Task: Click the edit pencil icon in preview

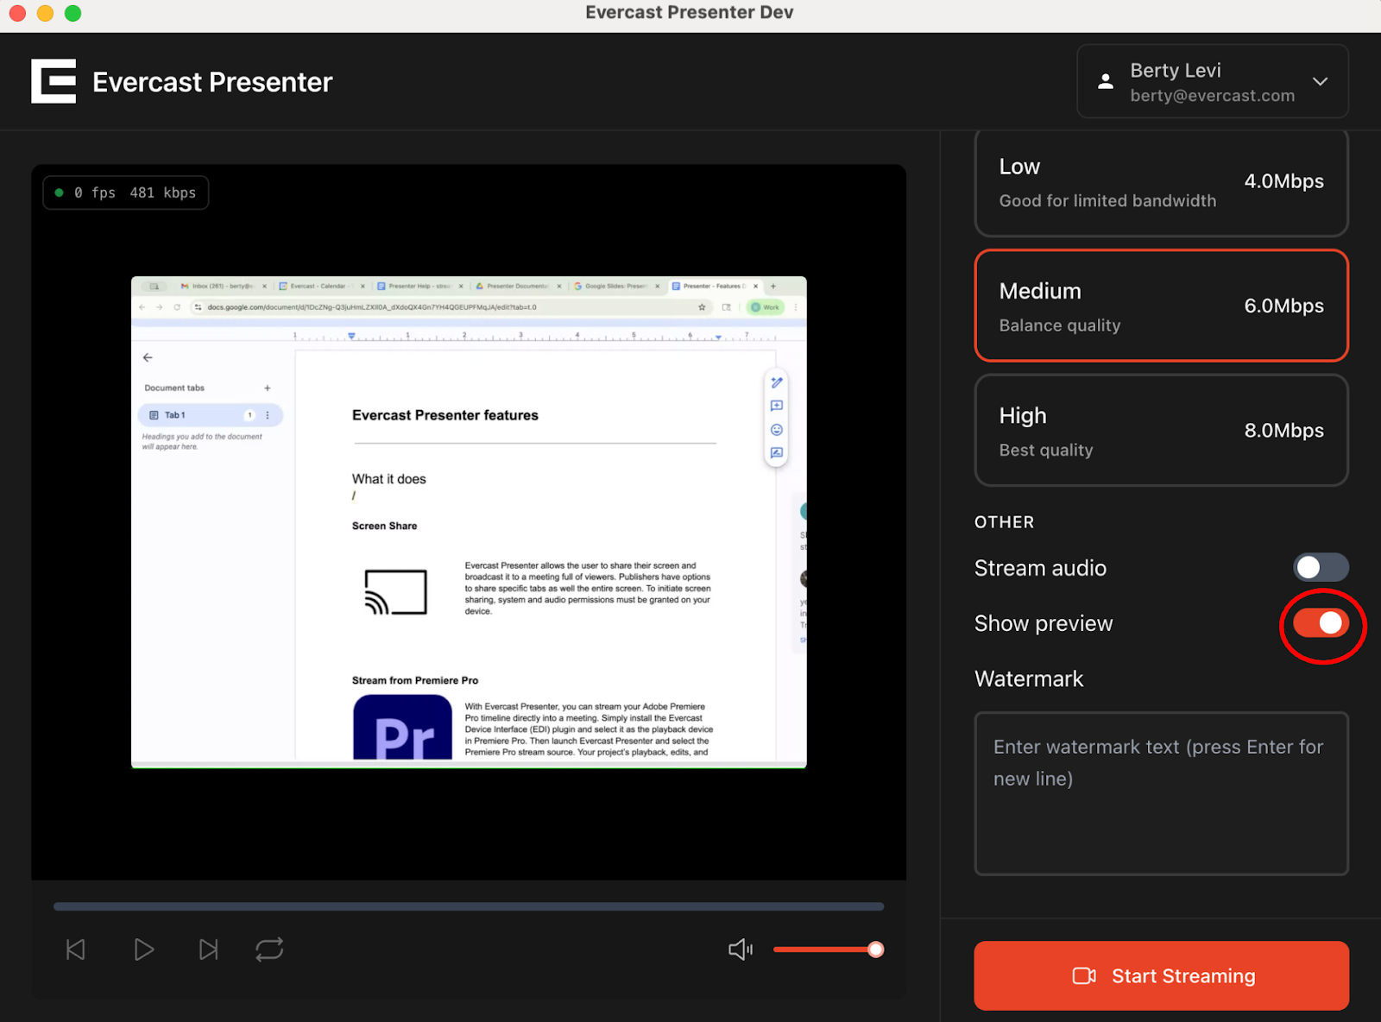Action: coord(777,382)
